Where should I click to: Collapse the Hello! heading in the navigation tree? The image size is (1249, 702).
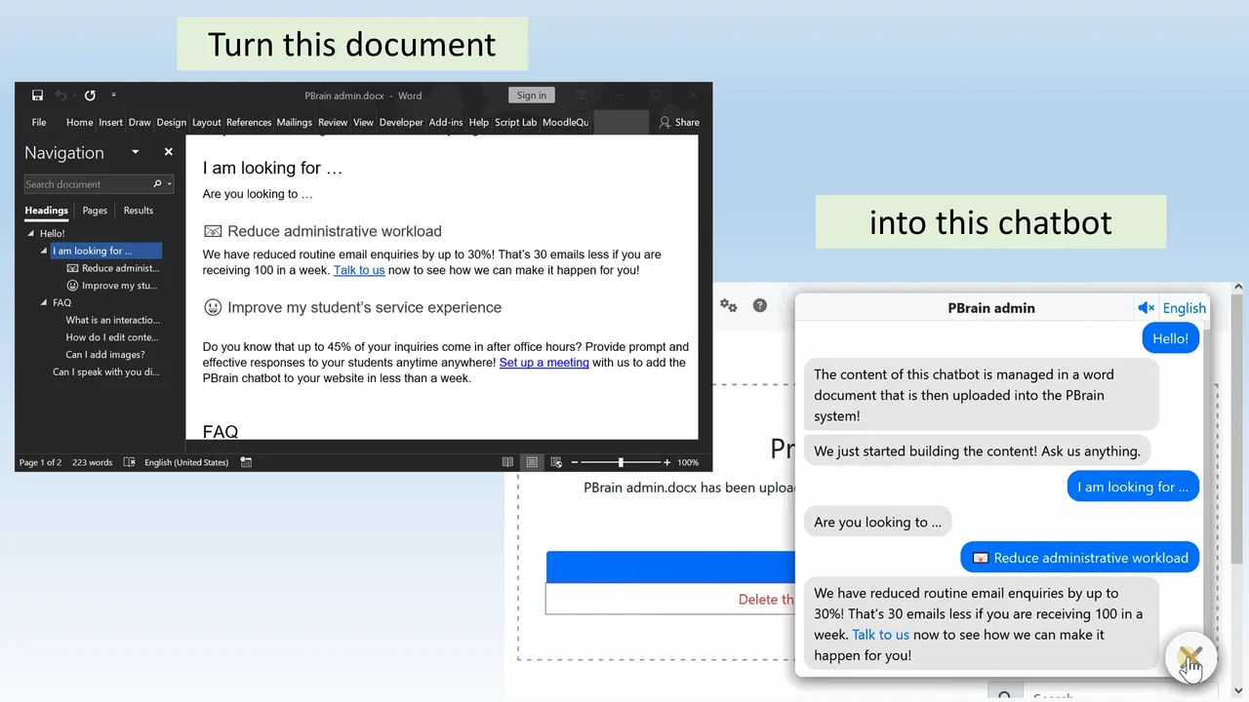tap(31, 234)
